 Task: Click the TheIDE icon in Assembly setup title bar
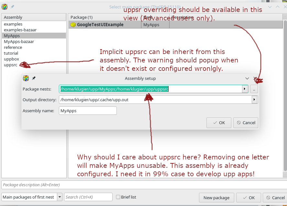[x=26, y=78]
